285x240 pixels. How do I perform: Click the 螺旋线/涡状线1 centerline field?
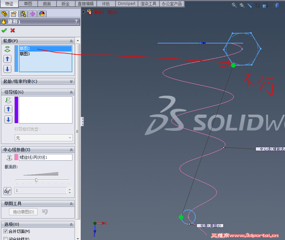[46, 157]
